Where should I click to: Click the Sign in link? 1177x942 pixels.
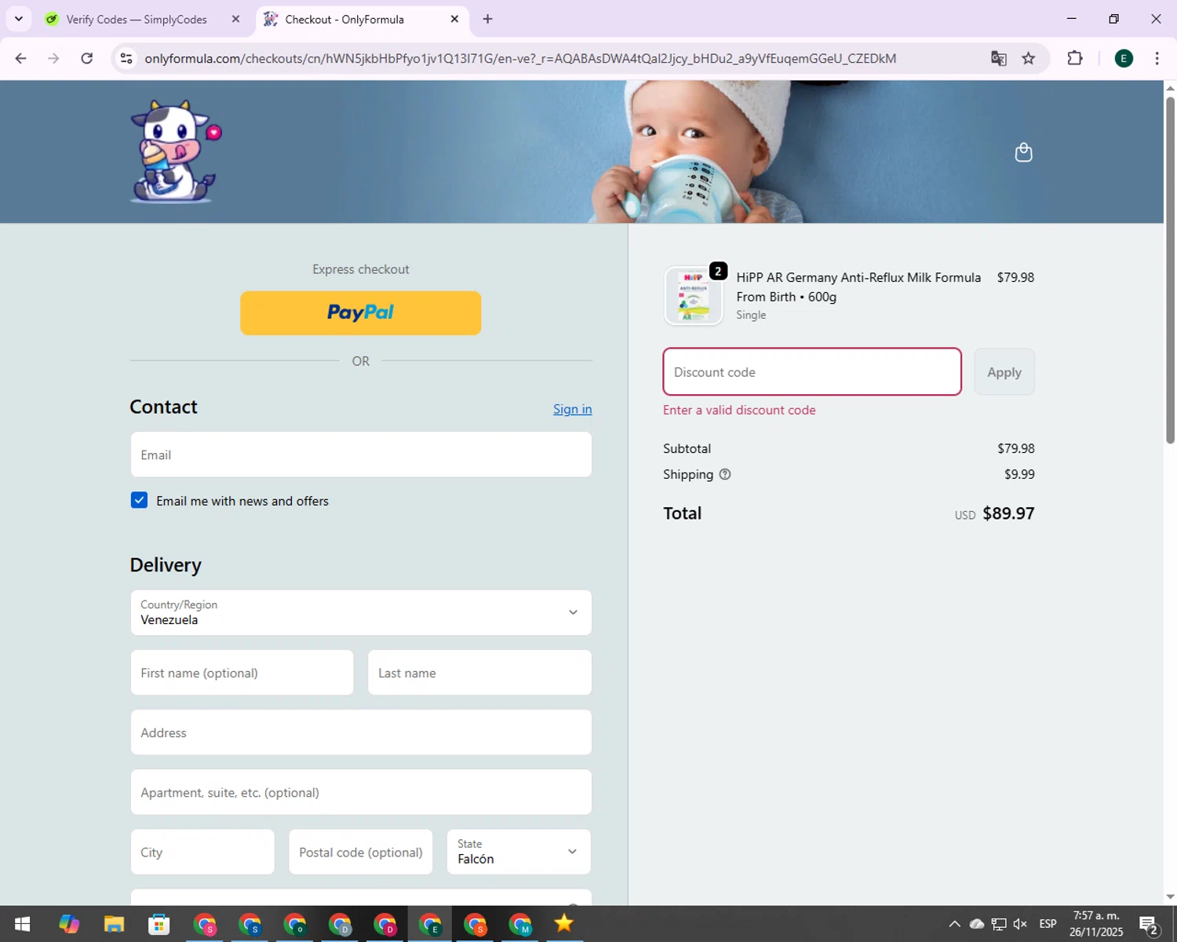click(573, 409)
